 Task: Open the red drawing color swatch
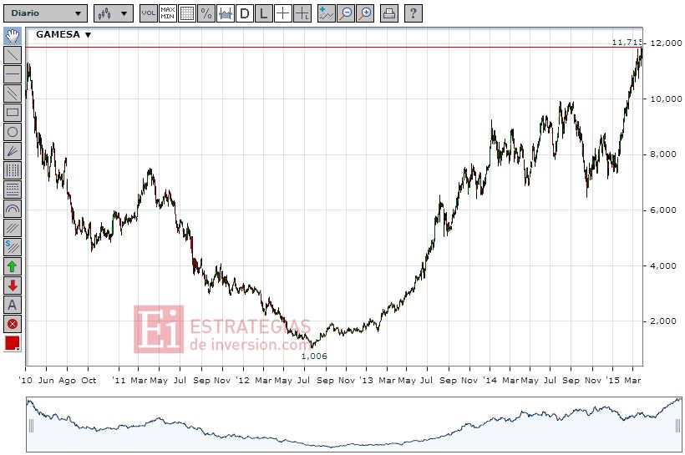(13, 343)
